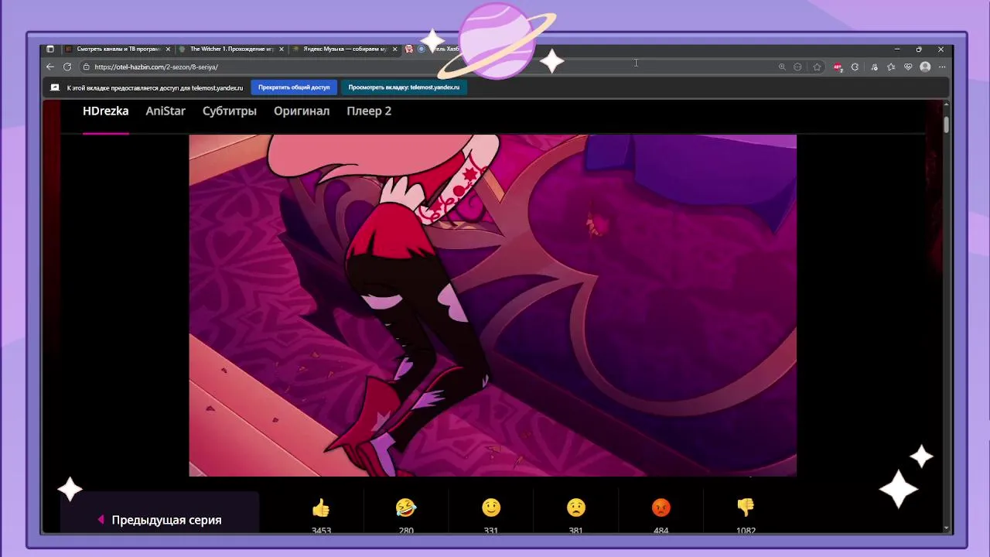Viewport: 990px width, 557px height.
Task: Select the Оригинал player tab
Action: click(x=302, y=111)
